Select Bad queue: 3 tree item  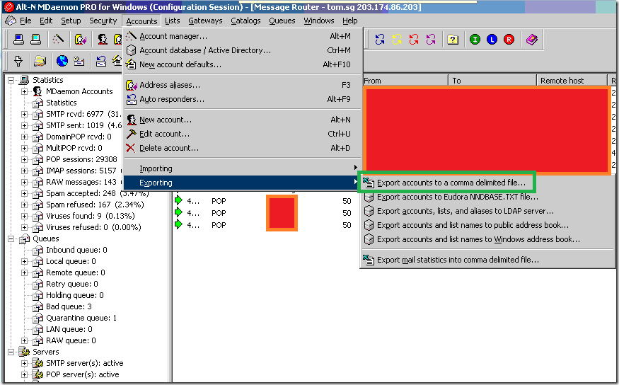(x=69, y=307)
